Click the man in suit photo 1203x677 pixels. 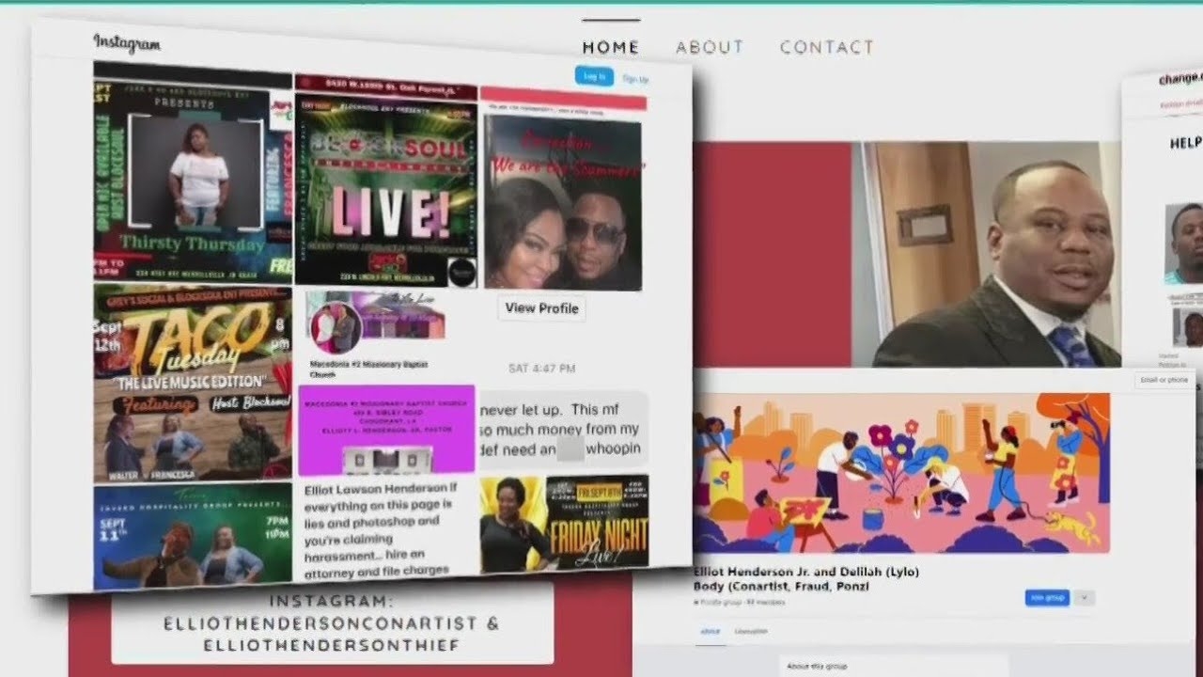[x=987, y=254]
